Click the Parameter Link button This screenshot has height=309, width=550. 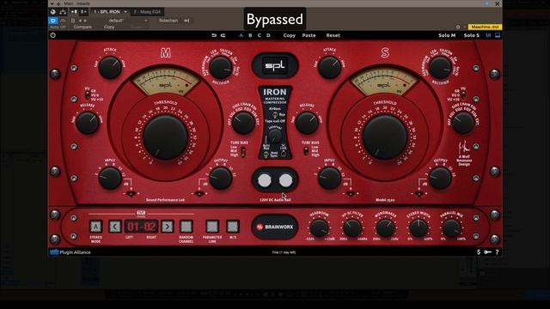(x=212, y=227)
